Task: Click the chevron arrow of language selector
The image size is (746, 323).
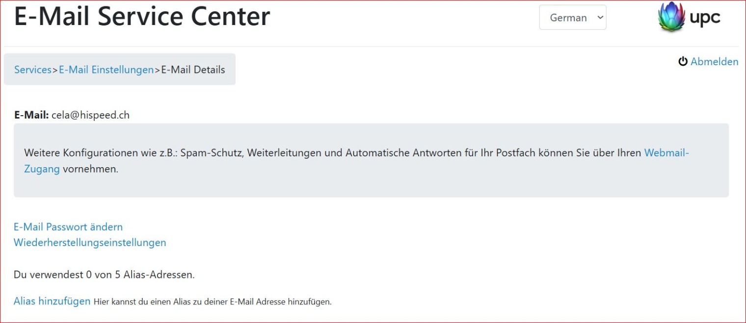Action: click(x=600, y=18)
